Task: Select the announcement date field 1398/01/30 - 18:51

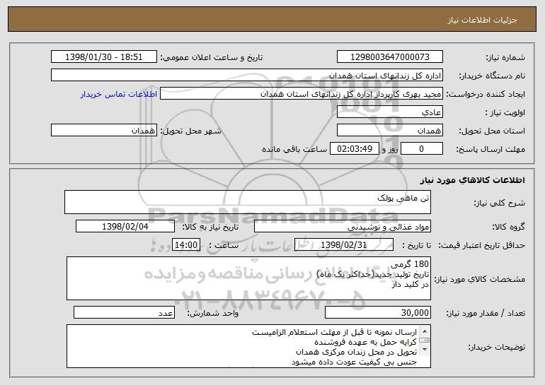Action: click(104, 57)
